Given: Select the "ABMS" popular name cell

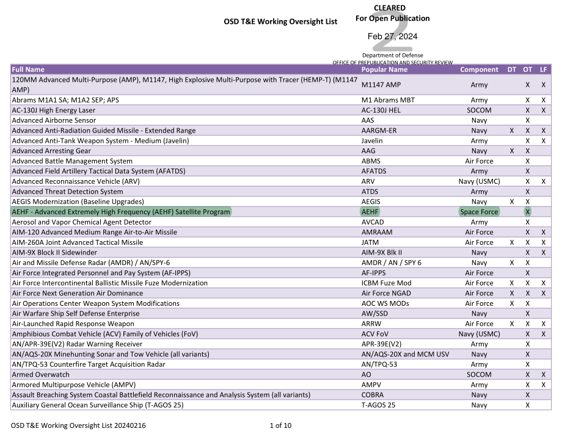Looking at the screenshot, I should point(371,161).
